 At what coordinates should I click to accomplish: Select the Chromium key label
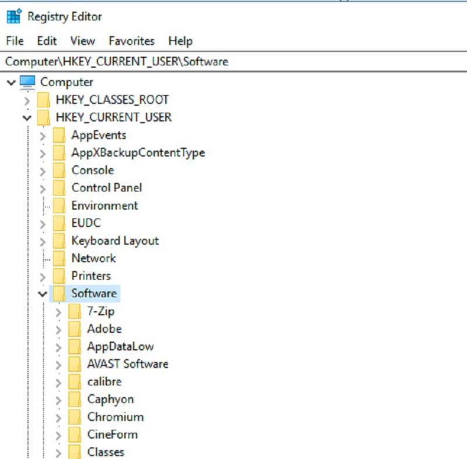(116, 417)
